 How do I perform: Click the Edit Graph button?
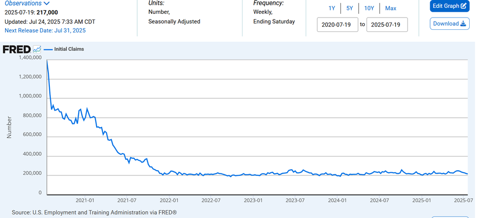(450, 6)
